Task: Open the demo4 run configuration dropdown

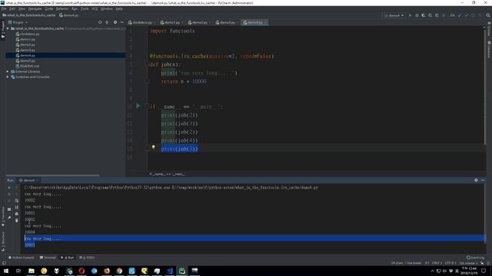Action: pyautogui.click(x=394, y=15)
